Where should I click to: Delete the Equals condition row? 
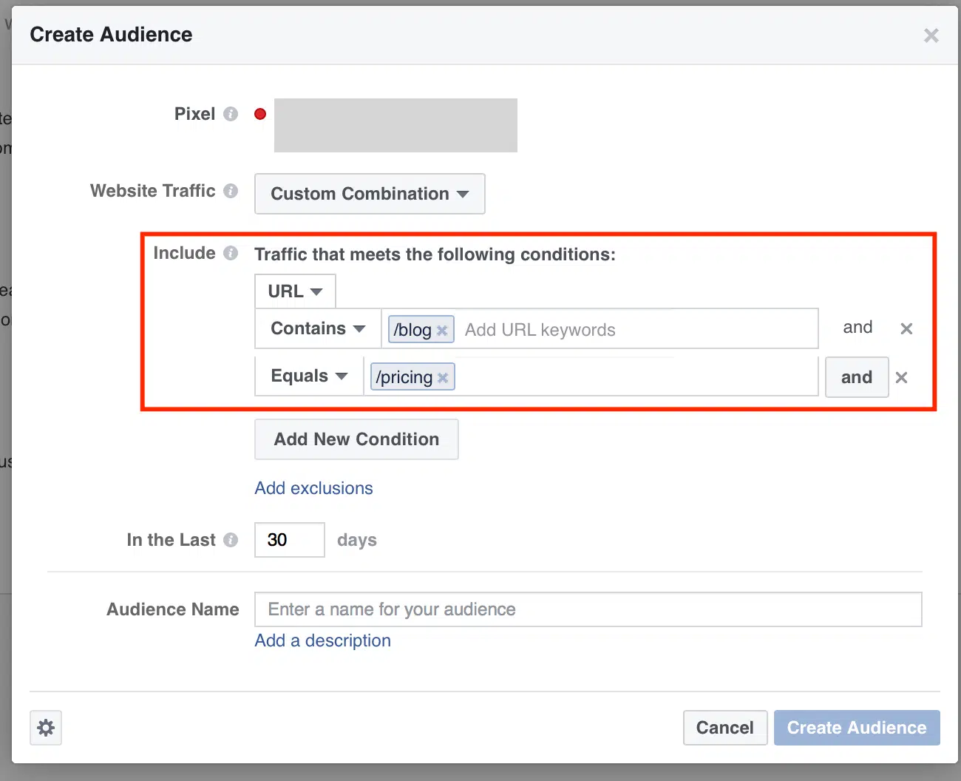click(x=901, y=377)
